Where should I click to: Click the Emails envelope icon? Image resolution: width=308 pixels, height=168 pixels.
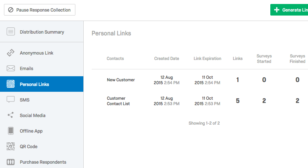click(11, 68)
